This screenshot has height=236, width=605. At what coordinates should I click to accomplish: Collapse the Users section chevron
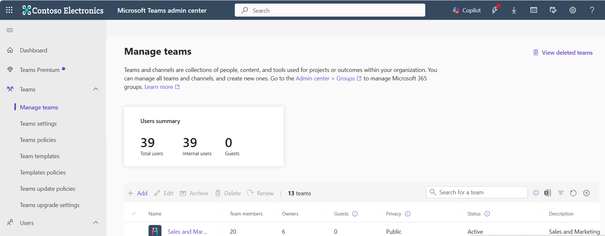96,223
